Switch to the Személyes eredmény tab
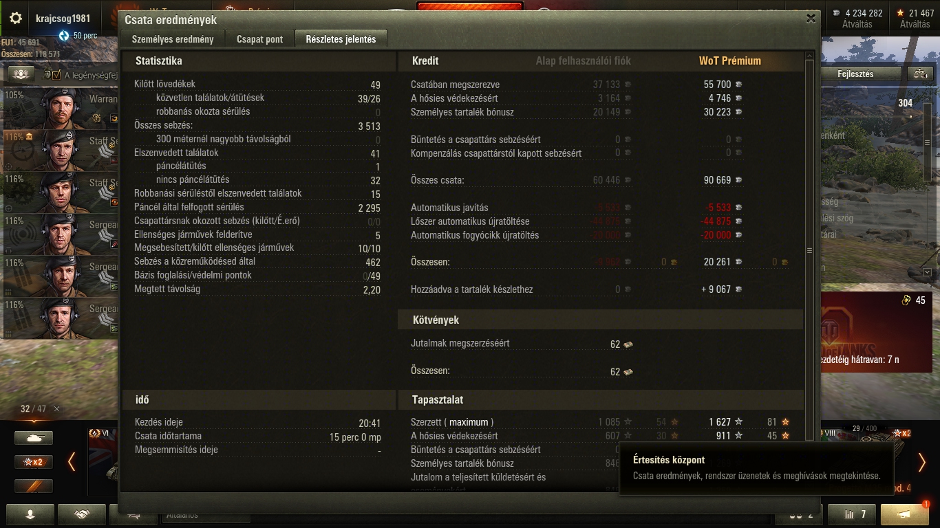 click(x=173, y=39)
